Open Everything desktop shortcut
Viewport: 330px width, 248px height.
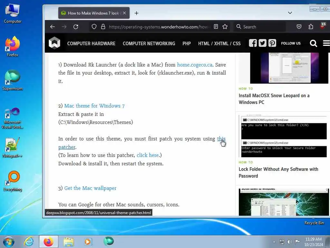click(x=13, y=181)
